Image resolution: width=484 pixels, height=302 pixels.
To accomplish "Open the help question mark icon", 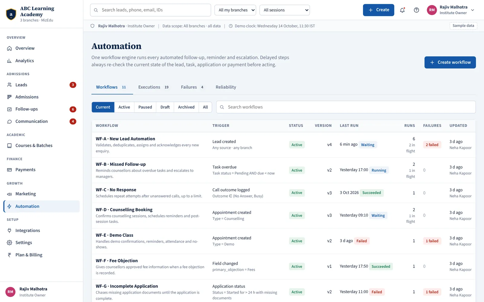I will click(x=417, y=10).
